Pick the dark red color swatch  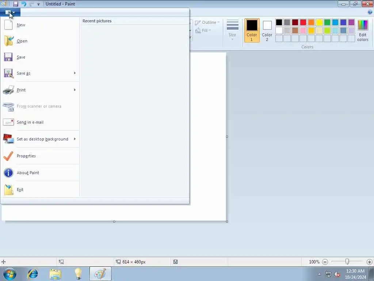tap(295, 22)
